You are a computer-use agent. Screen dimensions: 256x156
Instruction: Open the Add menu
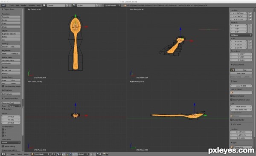pos(17,6)
